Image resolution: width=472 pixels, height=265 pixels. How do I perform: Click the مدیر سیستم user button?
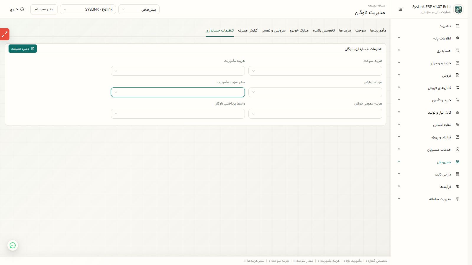44,9
